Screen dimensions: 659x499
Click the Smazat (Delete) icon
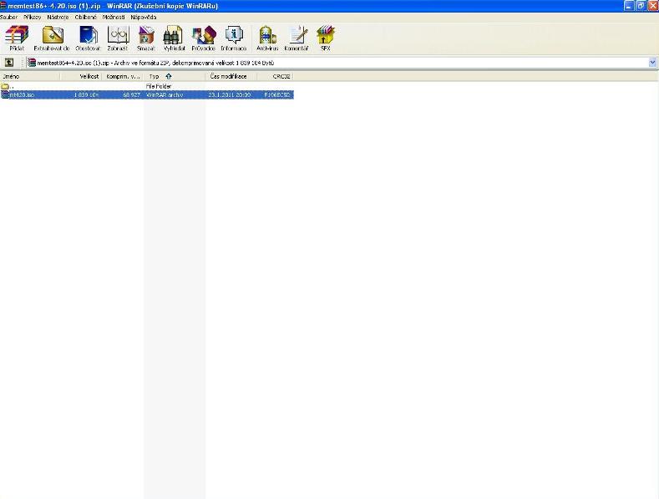point(146,35)
